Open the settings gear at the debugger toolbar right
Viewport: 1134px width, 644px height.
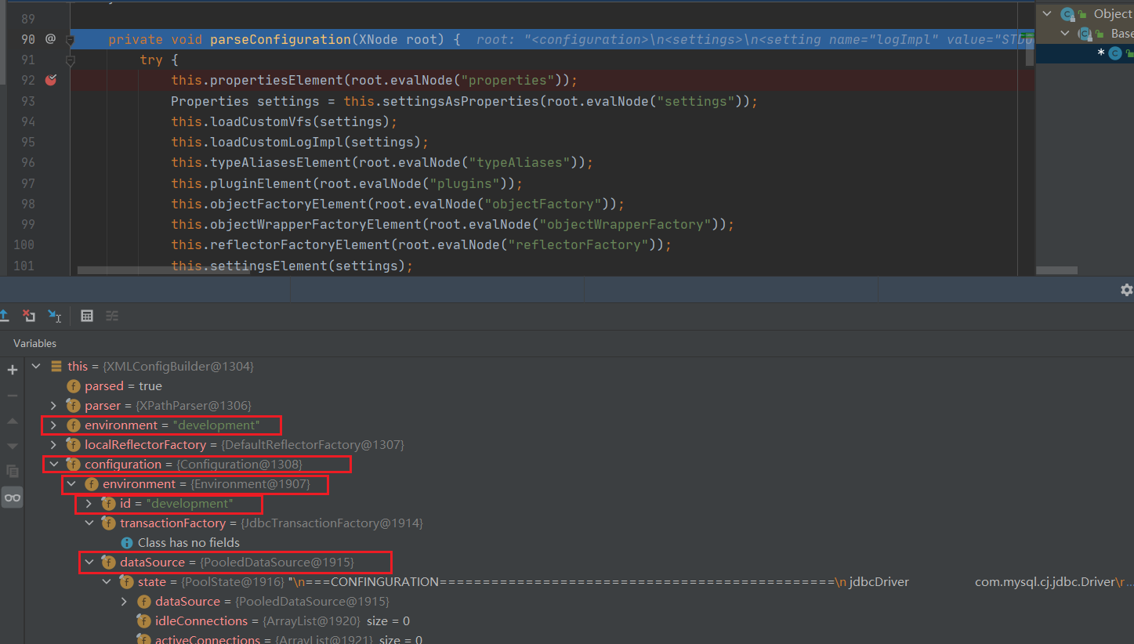(1125, 289)
